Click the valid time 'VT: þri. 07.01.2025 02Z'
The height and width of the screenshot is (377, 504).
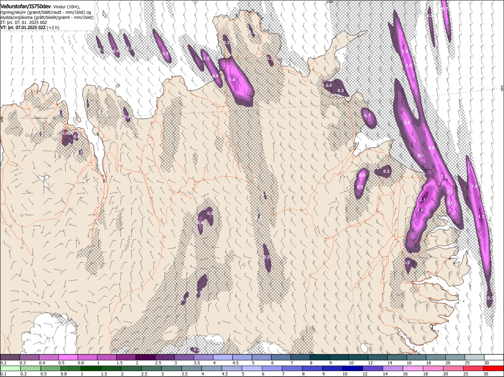(23, 28)
